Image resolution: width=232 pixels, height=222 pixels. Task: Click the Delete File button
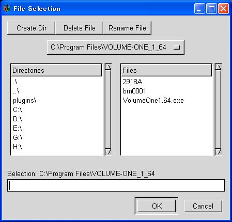[79, 28]
